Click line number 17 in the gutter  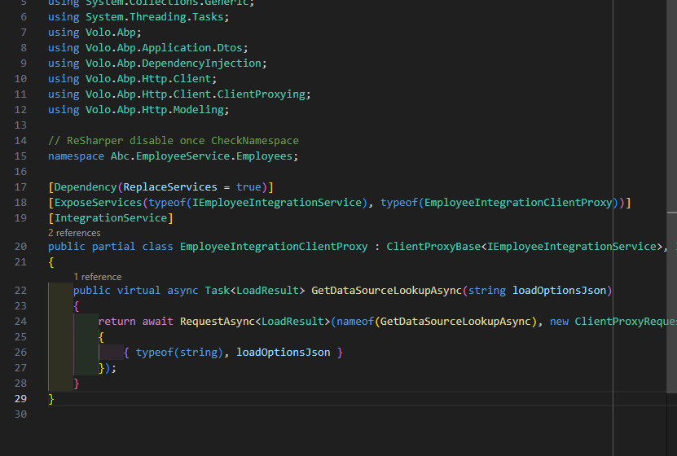point(20,187)
